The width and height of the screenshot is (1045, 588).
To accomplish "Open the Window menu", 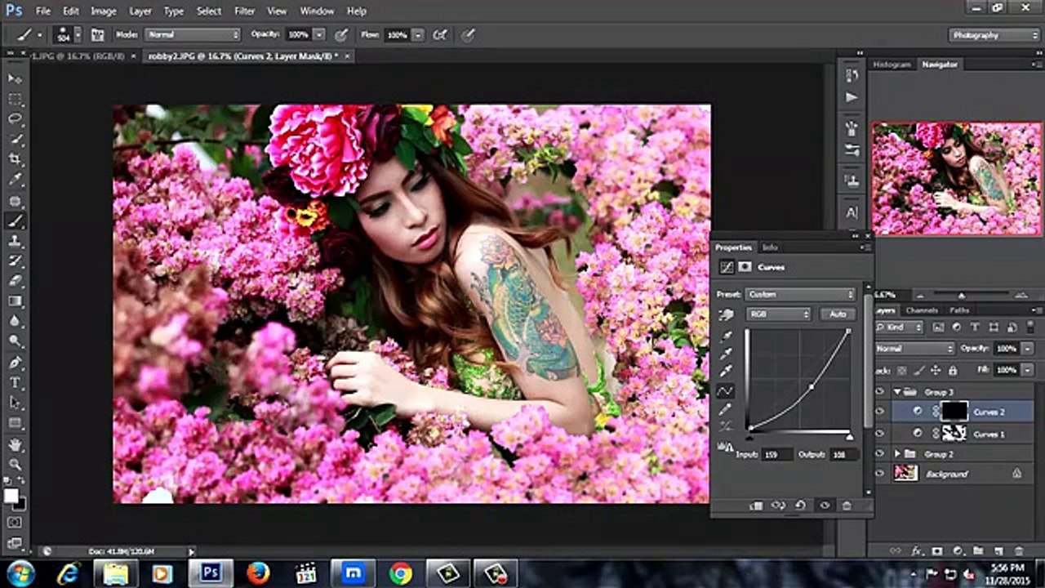I will coord(317,11).
